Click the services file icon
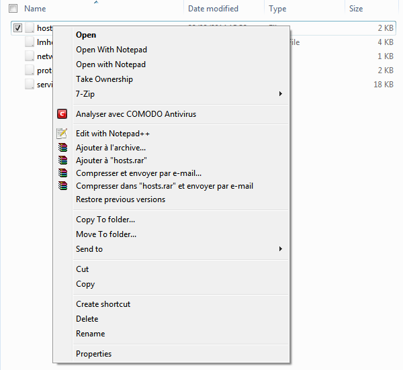Screen dimensions: 403x370 (30, 85)
